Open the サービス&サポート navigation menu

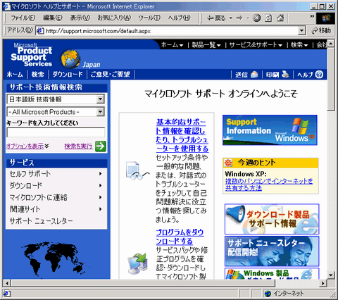(x=256, y=45)
